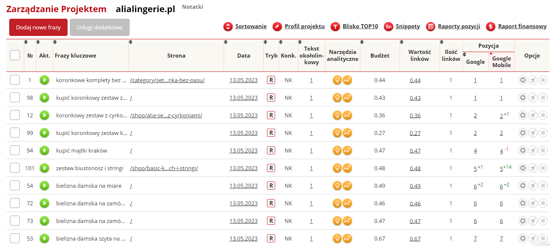The width and height of the screenshot is (559, 249).
Task: Check the box for 'kupić majtki kraków'
Action: click(x=15, y=150)
